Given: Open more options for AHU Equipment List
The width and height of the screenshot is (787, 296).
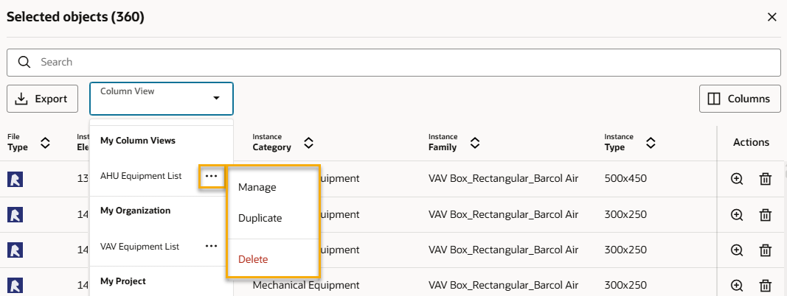Looking at the screenshot, I should point(212,176).
